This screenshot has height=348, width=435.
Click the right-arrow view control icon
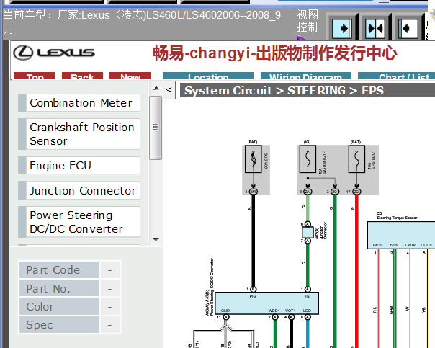point(342,28)
